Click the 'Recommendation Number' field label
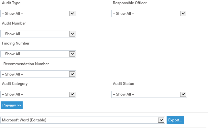Viewport: 208px width, 134px height. pyautogui.click(x=26, y=64)
